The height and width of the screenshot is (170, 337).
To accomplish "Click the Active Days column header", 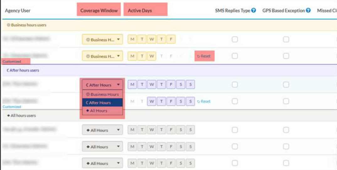I will pos(140,11).
